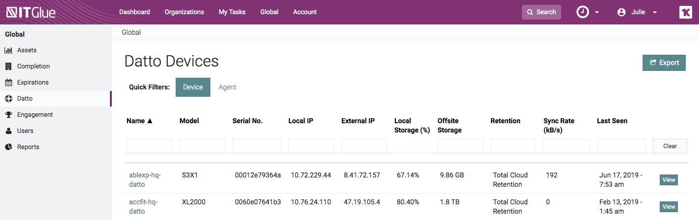Viewport: 699px width, 220px height.
Task: Select the Device quick filter
Action: (193, 87)
